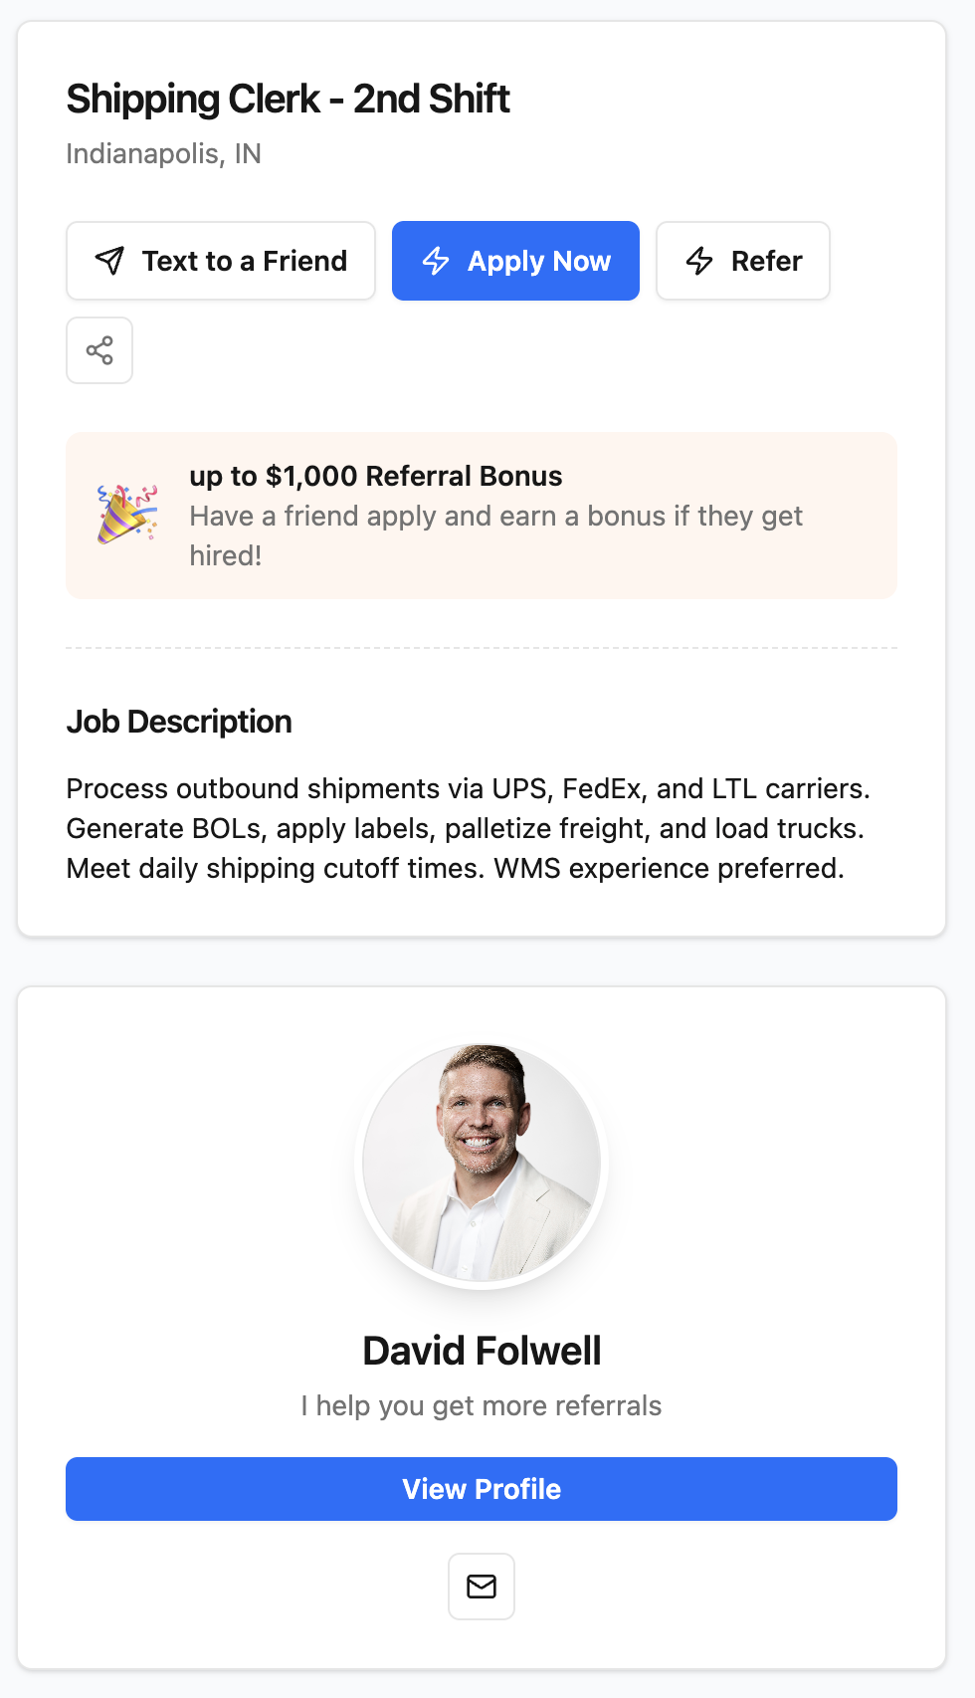Click David Folwell's profile photo
This screenshot has height=1698, width=975.
tap(482, 1164)
